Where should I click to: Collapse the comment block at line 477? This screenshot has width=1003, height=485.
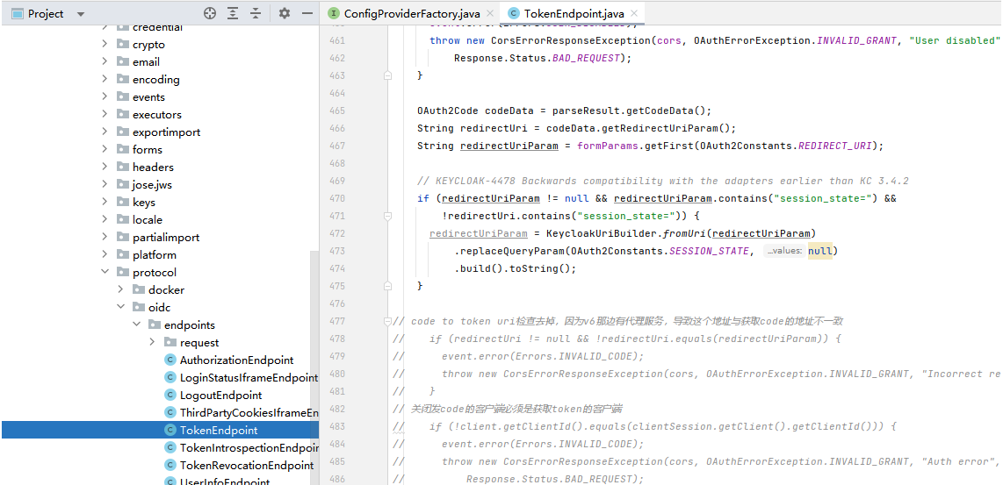point(387,321)
